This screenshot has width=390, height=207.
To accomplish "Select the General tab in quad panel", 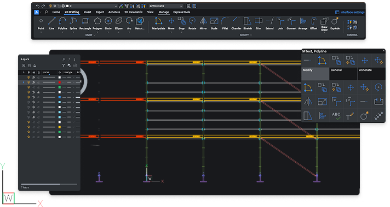I will click(343, 74).
